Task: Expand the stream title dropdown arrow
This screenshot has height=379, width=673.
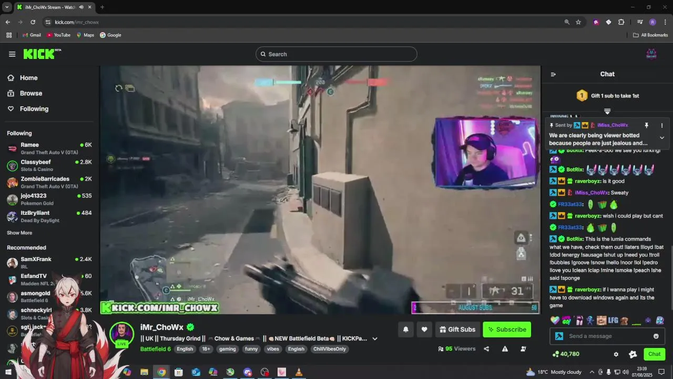Action: [375, 338]
